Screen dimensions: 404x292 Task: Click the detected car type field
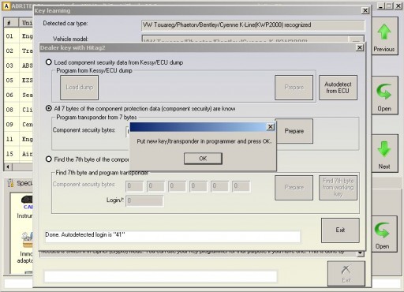[x=253, y=25]
